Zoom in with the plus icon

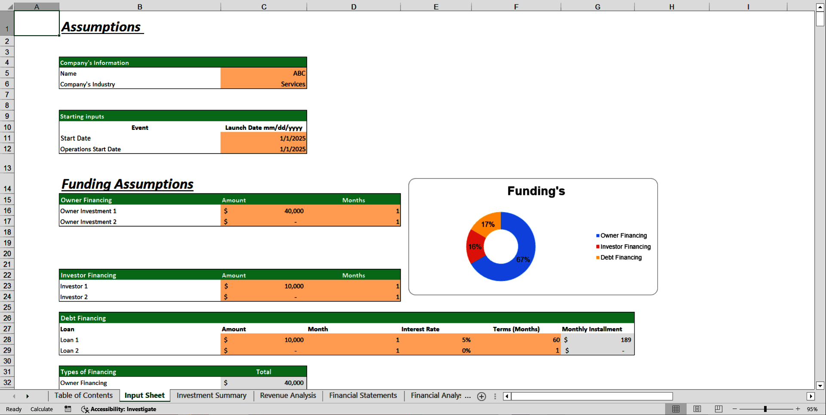[x=798, y=409]
